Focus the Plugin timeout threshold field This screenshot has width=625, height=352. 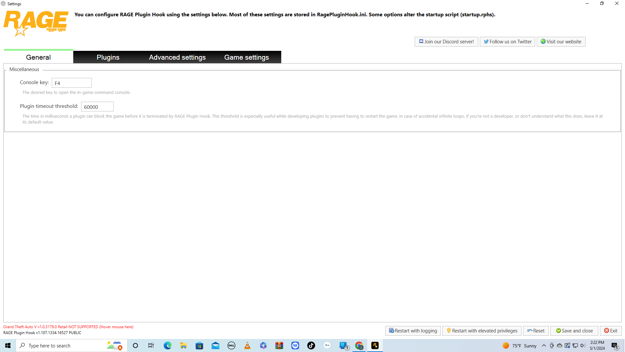click(x=97, y=107)
